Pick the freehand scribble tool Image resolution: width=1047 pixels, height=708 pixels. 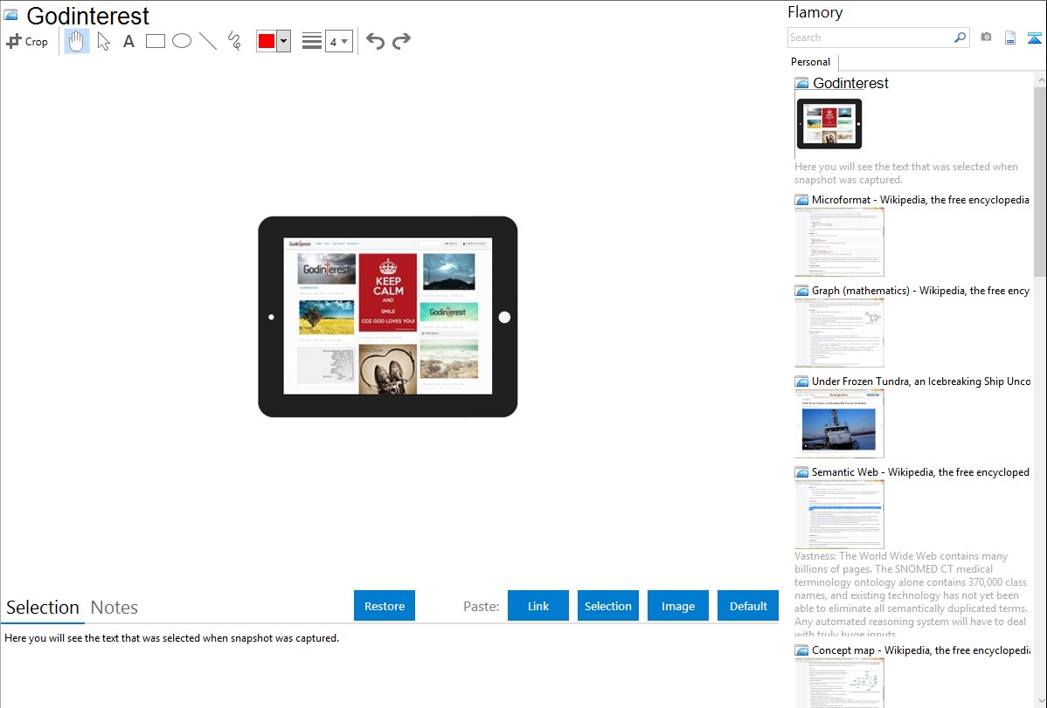pos(234,41)
